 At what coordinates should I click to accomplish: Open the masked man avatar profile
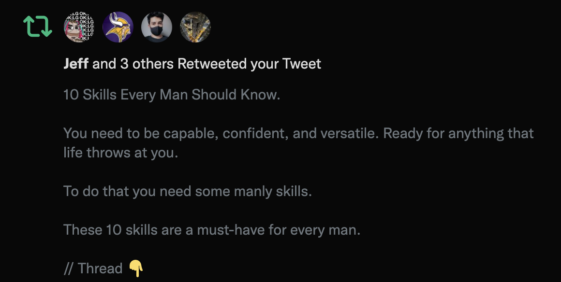tap(156, 27)
